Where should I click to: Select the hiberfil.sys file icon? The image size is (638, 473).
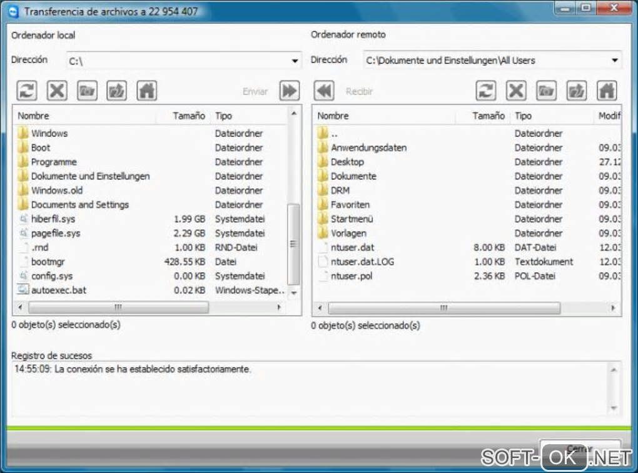pyautogui.click(x=23, y=218)
